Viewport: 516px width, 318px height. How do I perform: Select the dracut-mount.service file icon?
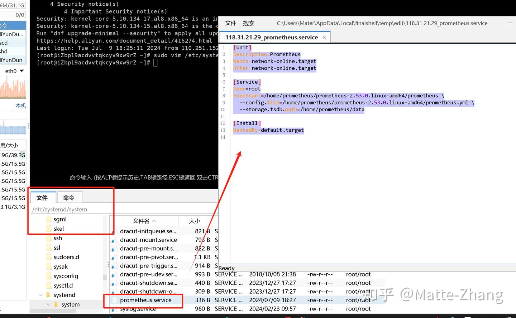pyautogui.click(x=115, y=240)
